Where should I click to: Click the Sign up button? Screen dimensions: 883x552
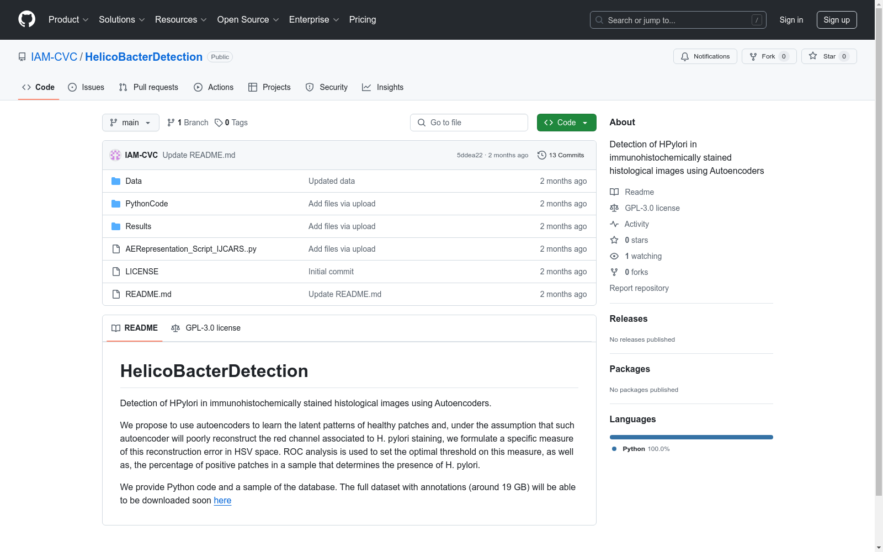click(837, 20)
